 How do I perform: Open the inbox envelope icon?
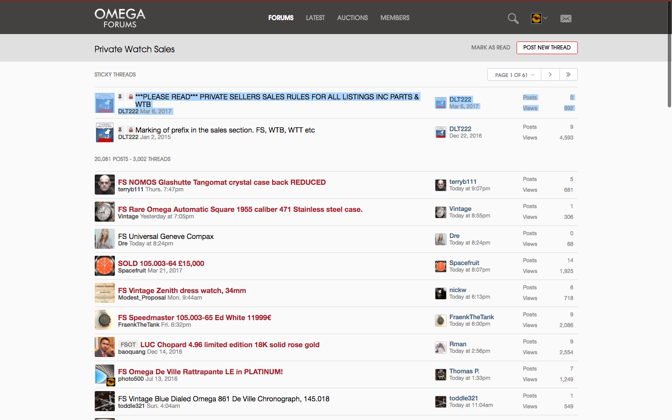[566, 19]
